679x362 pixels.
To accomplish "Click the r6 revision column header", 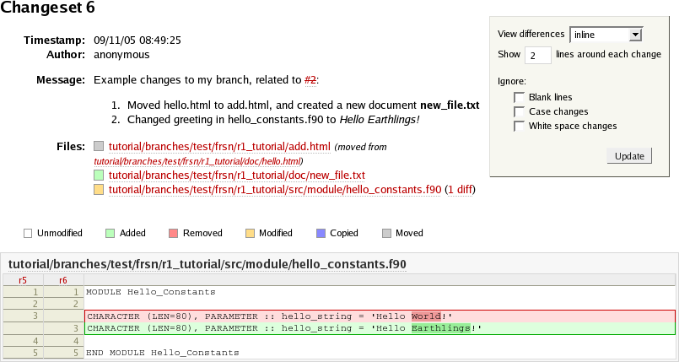I will [63, 280].
